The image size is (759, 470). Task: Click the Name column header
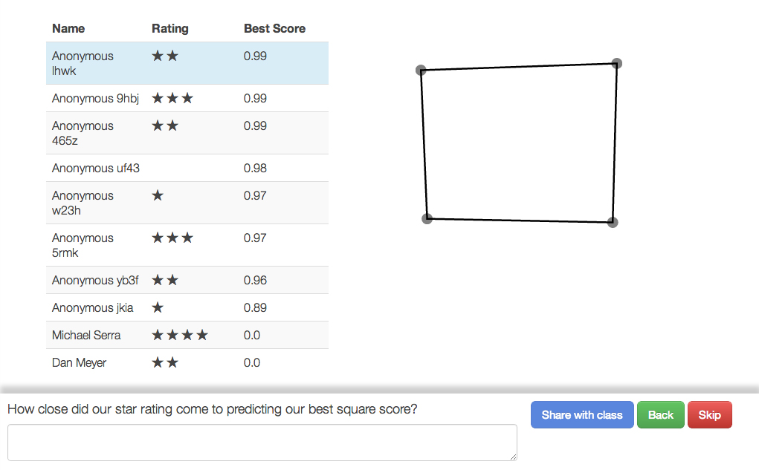[68, 28]
